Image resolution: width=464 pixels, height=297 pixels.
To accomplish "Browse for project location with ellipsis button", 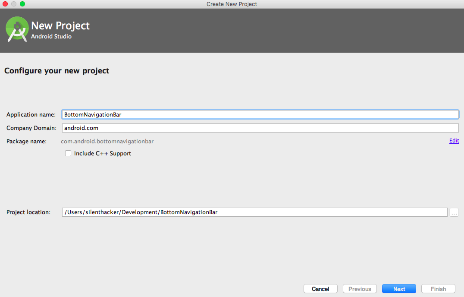I will (x=454, y=212).
